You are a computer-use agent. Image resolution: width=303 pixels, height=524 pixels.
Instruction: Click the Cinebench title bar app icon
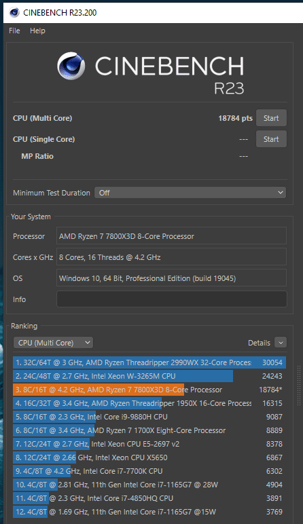tap(14, 13)
